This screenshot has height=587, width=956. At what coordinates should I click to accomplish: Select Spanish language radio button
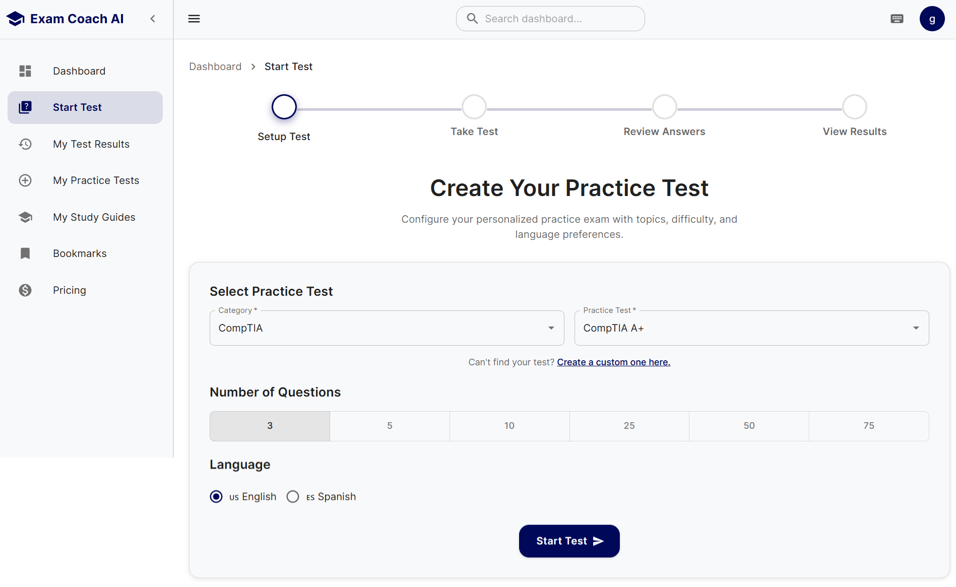coord(293,497)
